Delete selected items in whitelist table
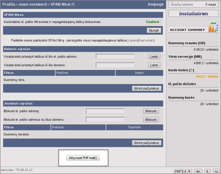Image resolution: width=221 pixels, height=174 pixels. [x=146, y=88]
